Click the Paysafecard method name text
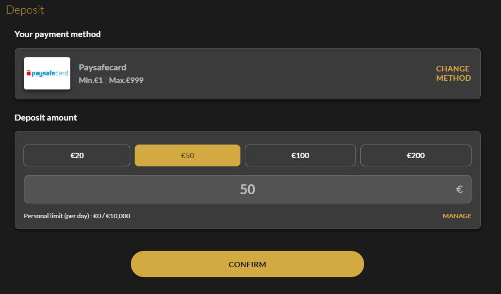Viewport: 501px width, 294px height. click(102, 68)
